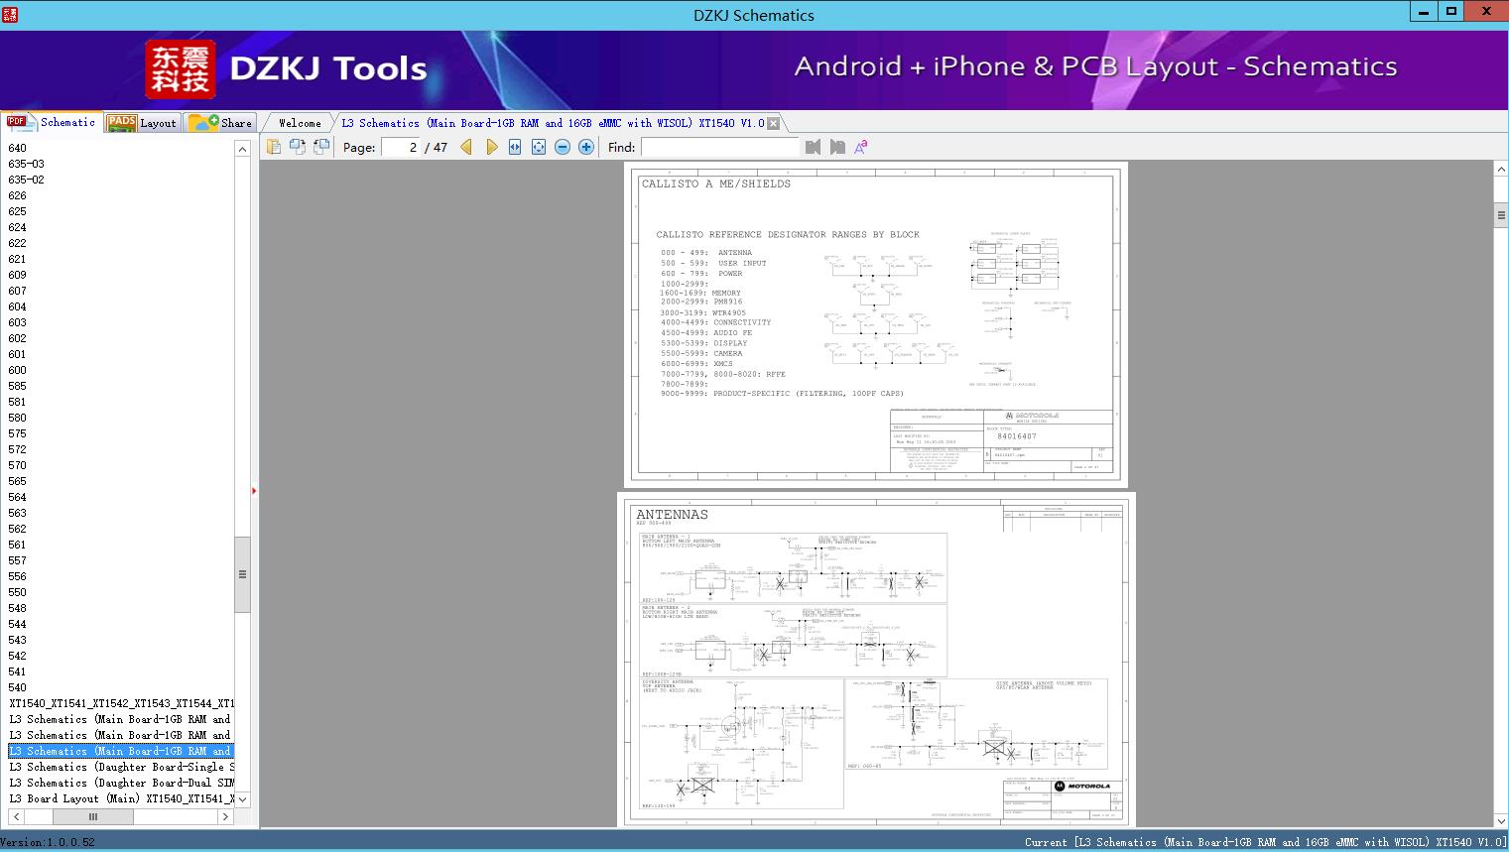1509x852 pixels.
Task: Click the page number input box
Action: coord(402,147)
